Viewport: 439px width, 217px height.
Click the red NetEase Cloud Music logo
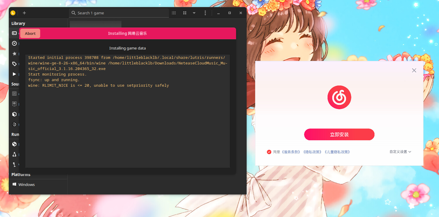click(339, 97)
